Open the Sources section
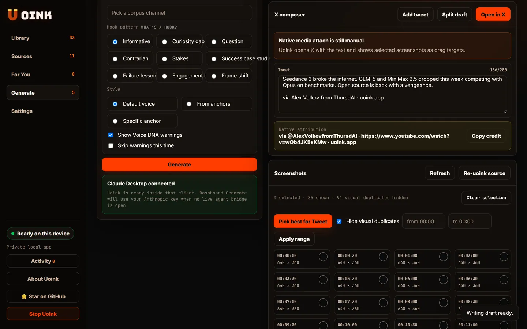The width and height of the screenshot is (527, 329). 43,56
